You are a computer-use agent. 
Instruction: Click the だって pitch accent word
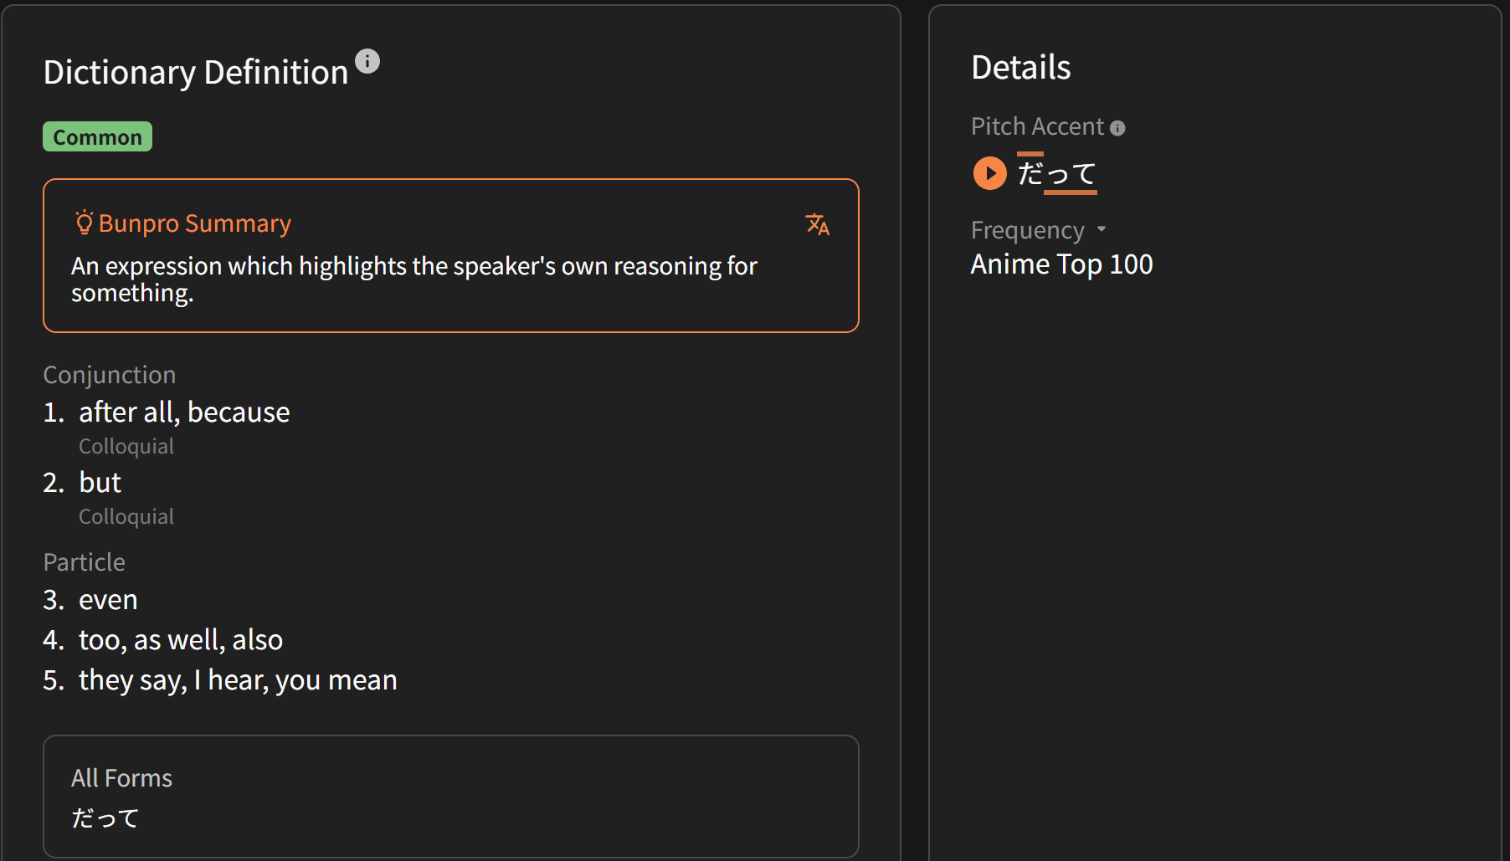(1057, 174)
